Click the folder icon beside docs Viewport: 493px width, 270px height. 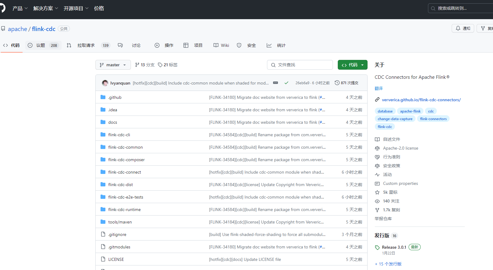tap(103, 122)
